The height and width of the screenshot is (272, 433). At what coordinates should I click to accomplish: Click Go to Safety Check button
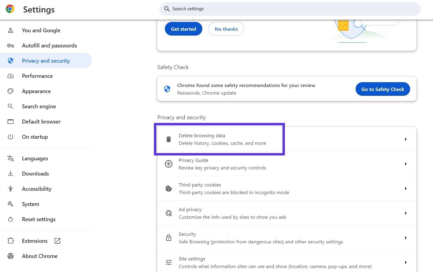pos(383,89)
